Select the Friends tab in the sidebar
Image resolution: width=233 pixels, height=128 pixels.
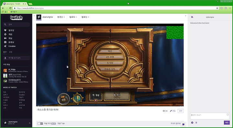click(5, 52)
